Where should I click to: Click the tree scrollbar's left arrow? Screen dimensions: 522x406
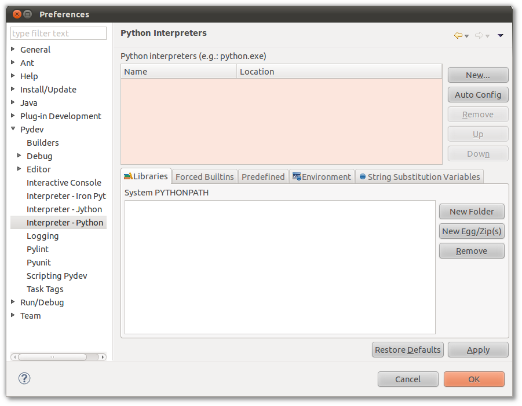pyautogui.click(x=14, y=357)
